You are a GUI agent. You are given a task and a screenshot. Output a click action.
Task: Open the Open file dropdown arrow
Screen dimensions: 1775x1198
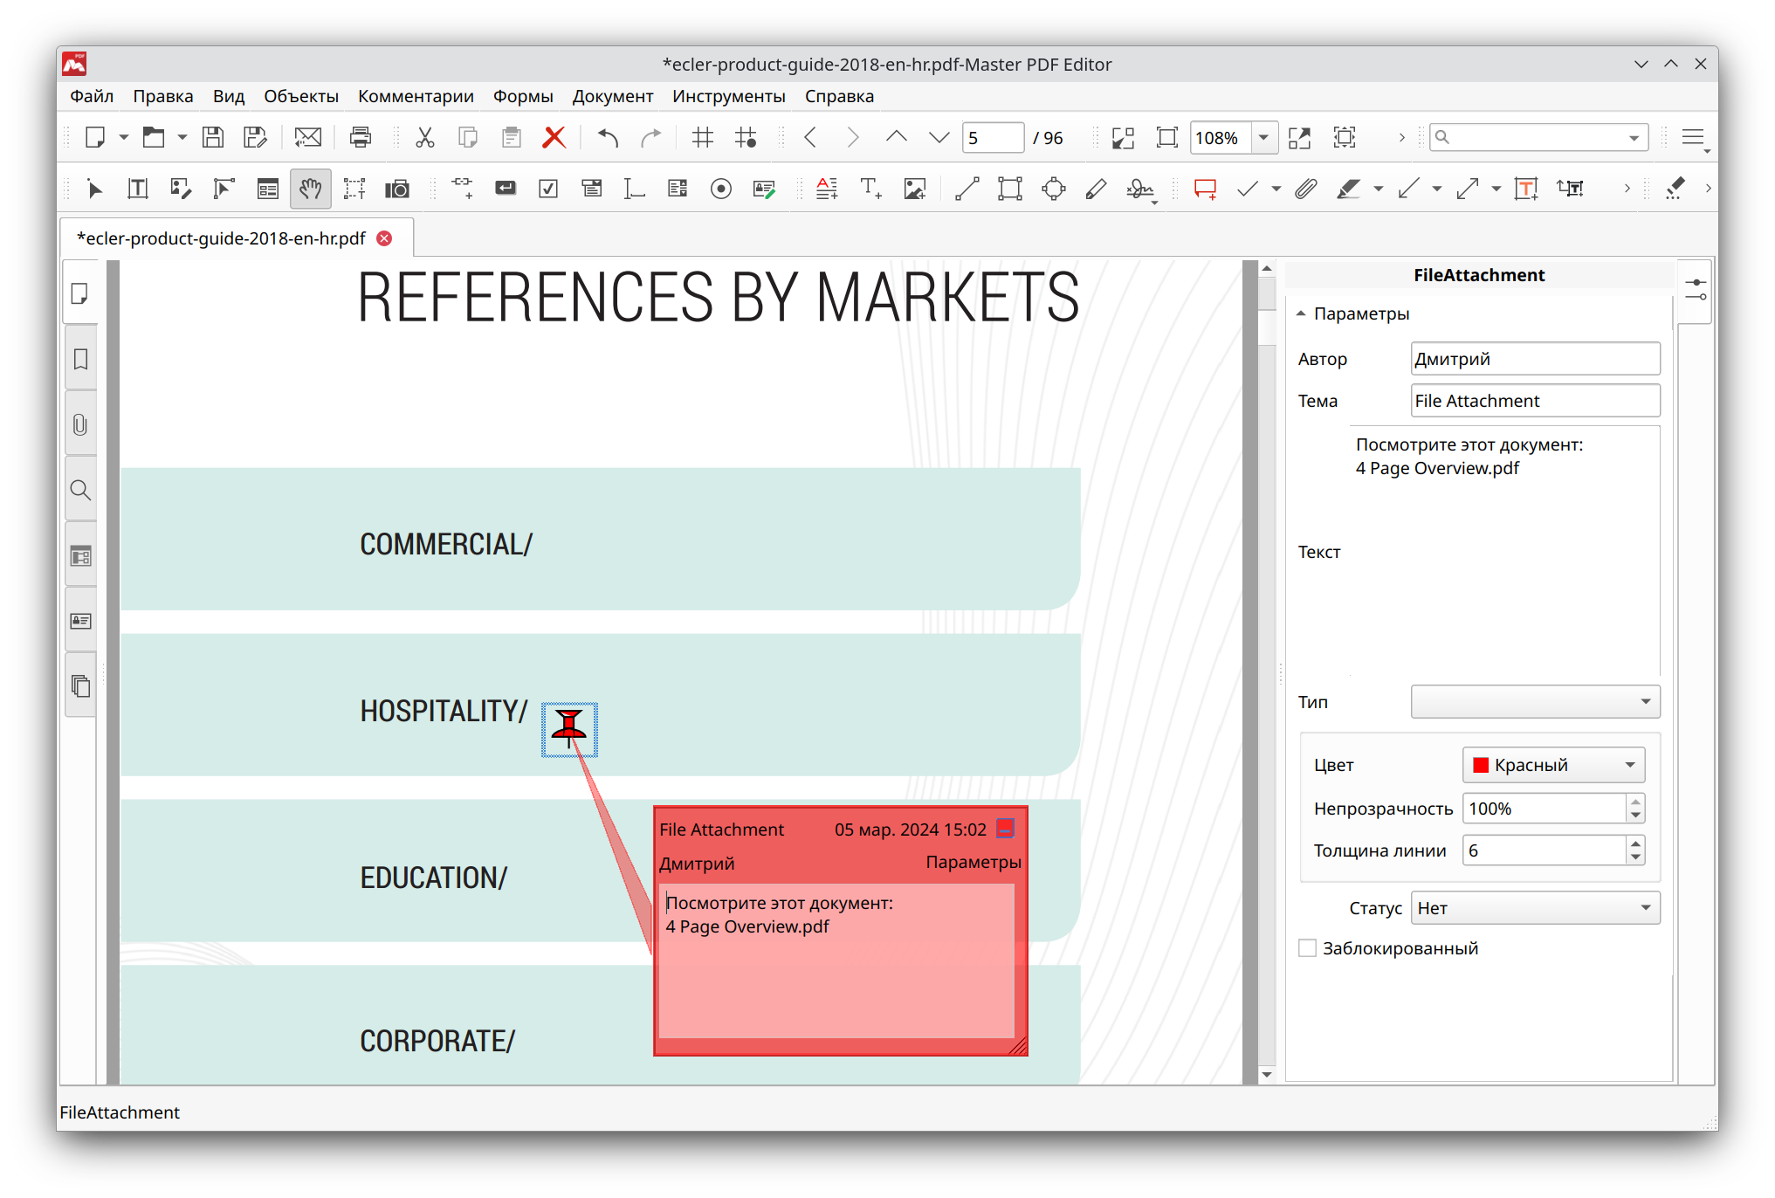(182, 138)
